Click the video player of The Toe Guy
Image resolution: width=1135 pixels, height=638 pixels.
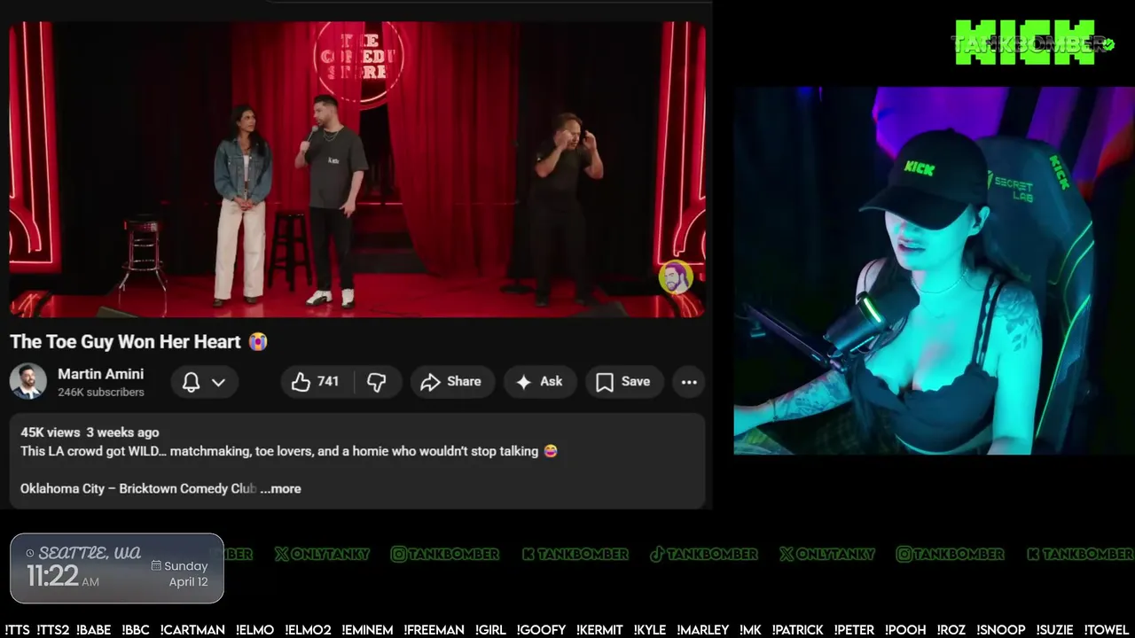pyautogui.click(x=357, y=168)
